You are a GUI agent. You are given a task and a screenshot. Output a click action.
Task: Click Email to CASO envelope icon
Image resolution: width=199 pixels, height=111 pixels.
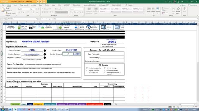117,27
